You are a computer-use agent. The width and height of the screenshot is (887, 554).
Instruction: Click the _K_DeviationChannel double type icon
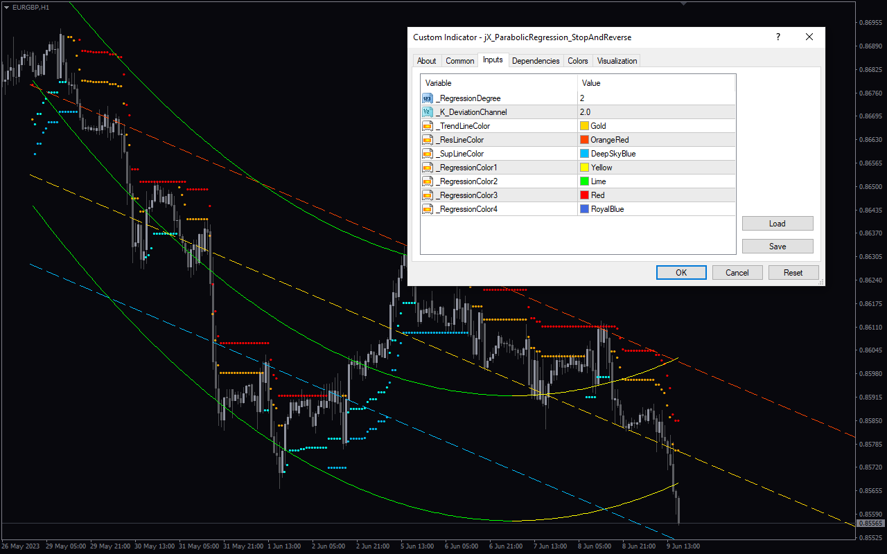pyautogui.click(x=427, y=112)
